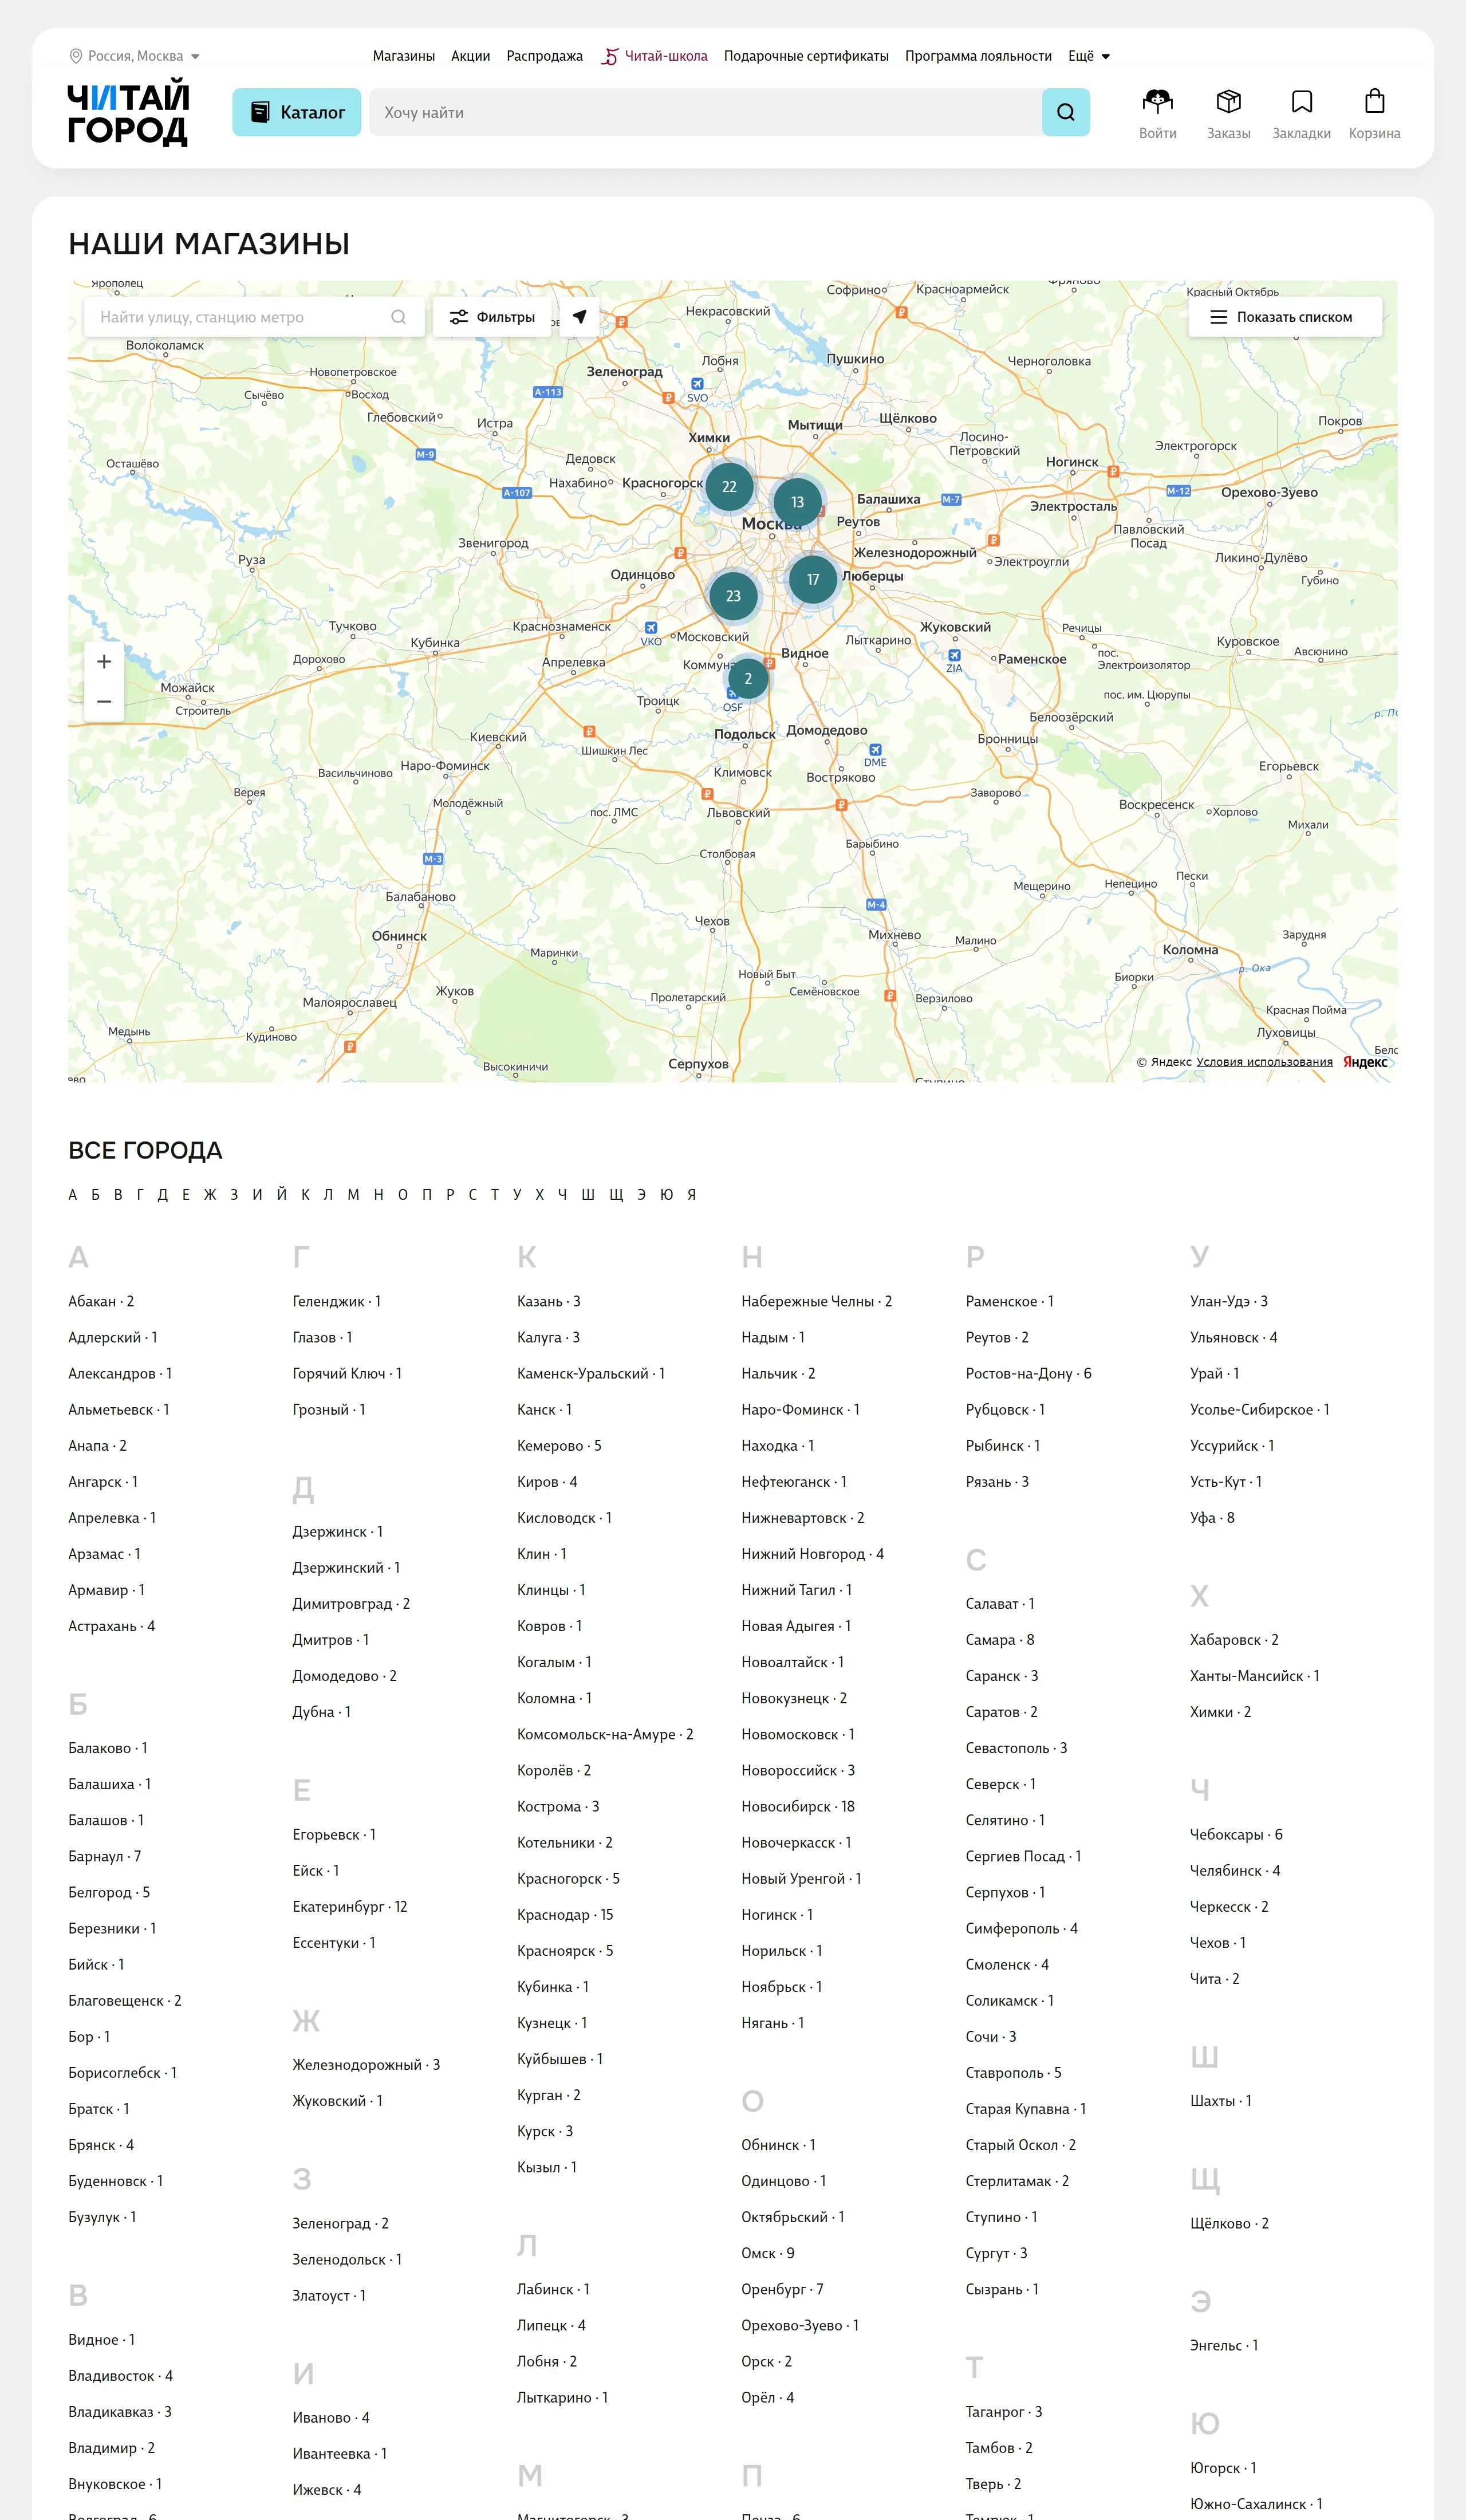Open the Корзина shopping bag

1374,102
